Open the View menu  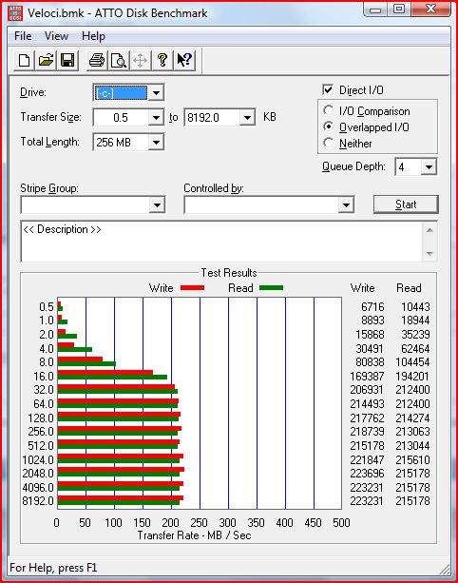pyautogui.click(x=56, y=36)
